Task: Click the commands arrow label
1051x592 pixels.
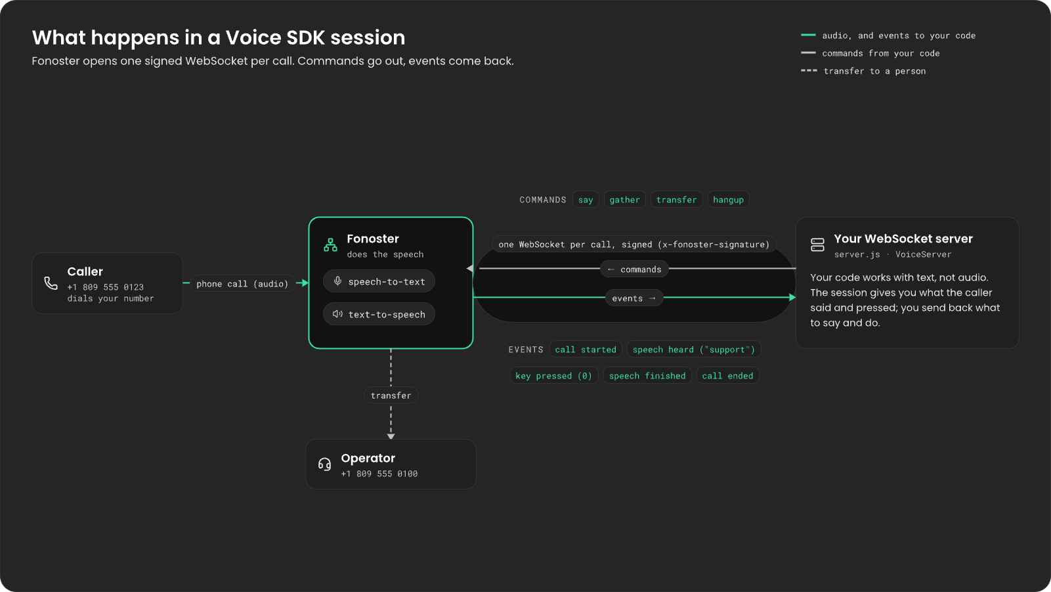Action: [x=634, y=269]
